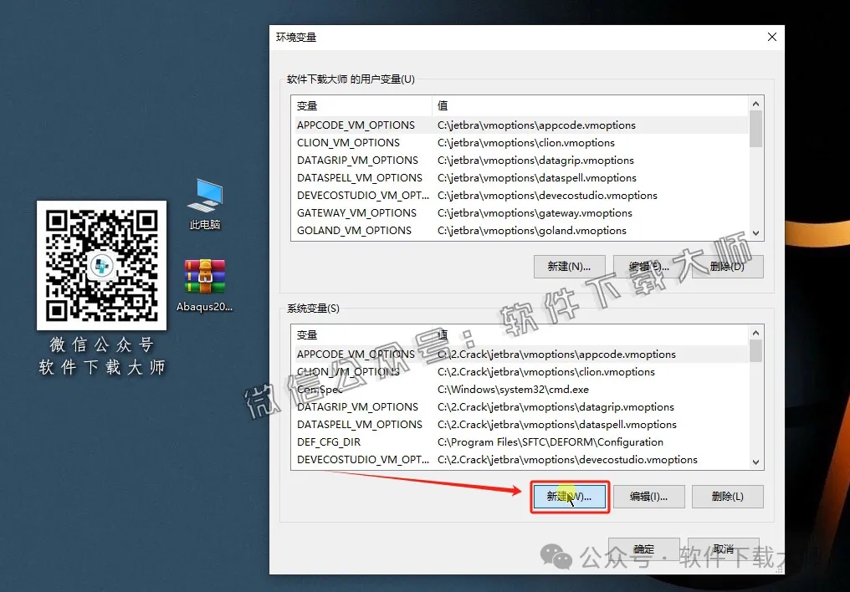Open the Abaqus20 WinRAR archive on desktop

tap(203, 276)
